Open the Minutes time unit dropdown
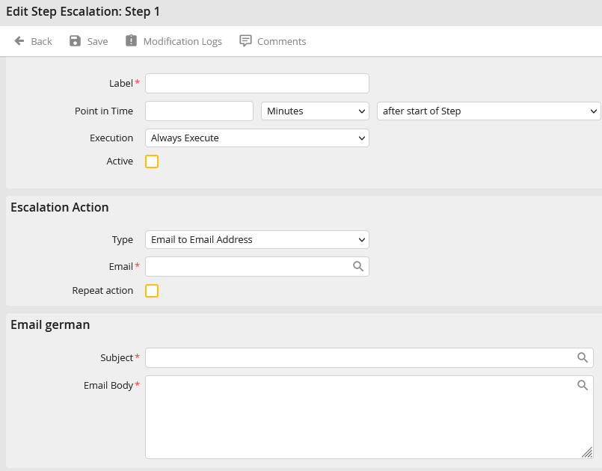This screenshot has width=602, height=471. [315, 111]
